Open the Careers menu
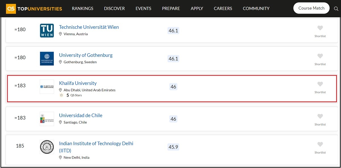This screenshot has width=341, height=168. pos(223,8)
